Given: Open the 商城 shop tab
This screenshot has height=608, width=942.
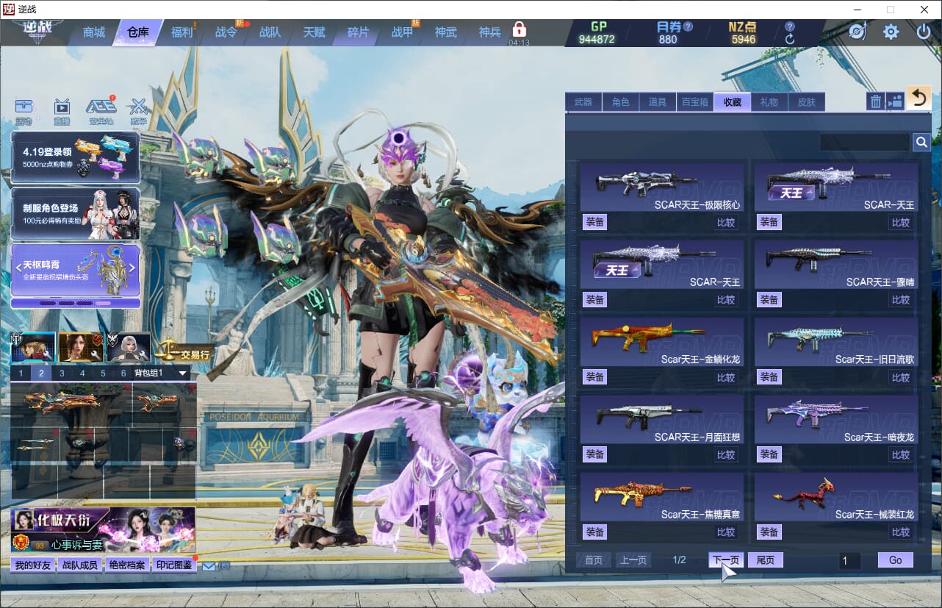Looking at the screenshot, I should point(94,32).
